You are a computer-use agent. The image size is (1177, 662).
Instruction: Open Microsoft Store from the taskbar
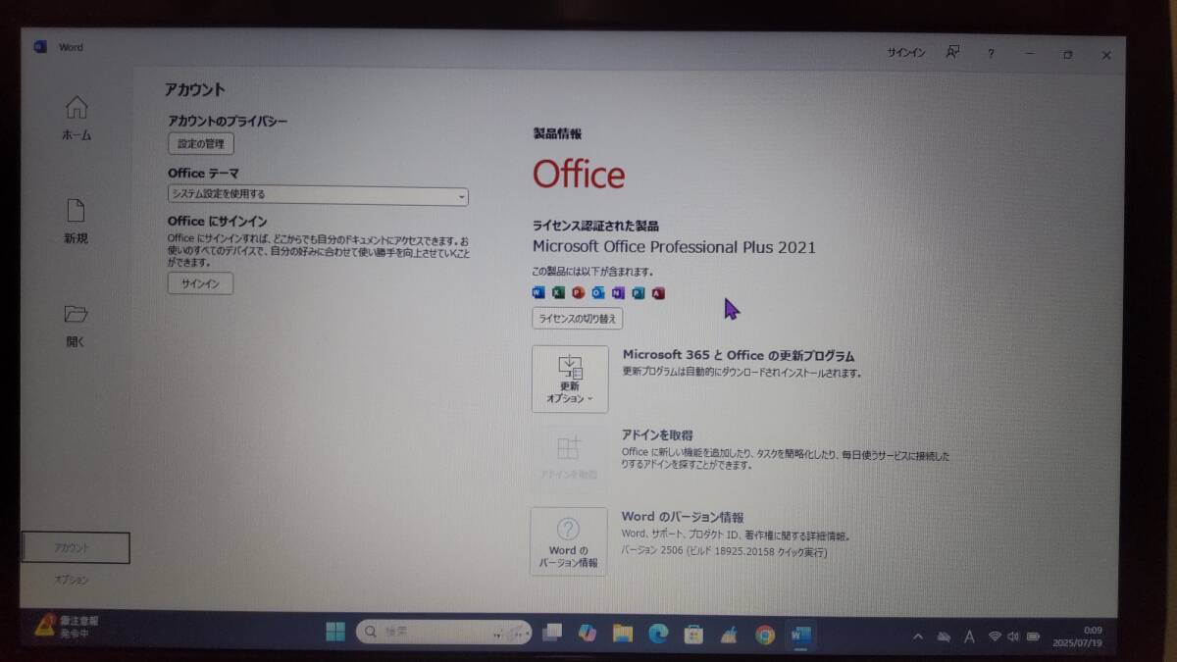pos(693,634)
